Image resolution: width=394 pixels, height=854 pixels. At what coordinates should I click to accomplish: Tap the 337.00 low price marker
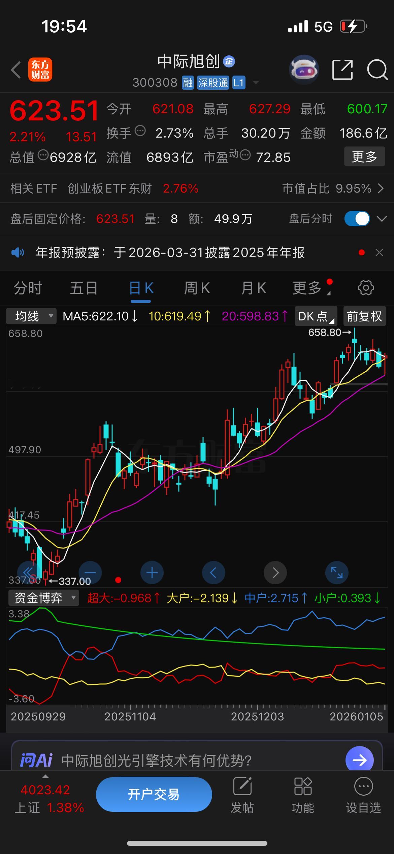tap(70, 581)
